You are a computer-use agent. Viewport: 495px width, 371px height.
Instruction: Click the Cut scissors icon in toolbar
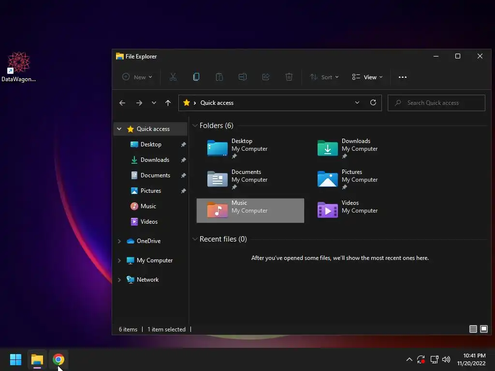173,77
